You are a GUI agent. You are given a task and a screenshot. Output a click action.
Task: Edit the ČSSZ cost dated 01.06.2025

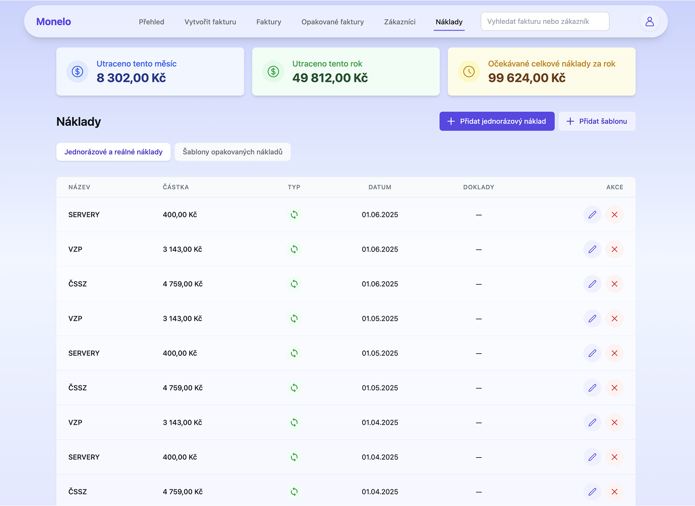(592, 284)
